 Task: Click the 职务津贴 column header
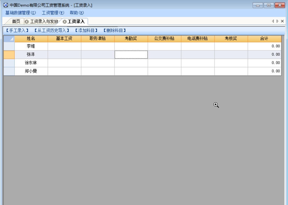point(98,39)
